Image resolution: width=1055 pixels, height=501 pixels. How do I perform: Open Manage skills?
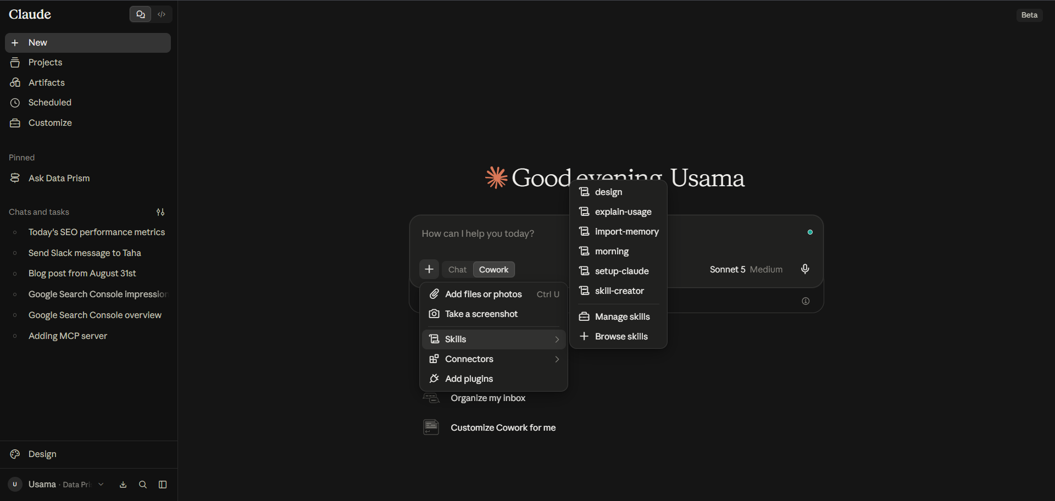pos(618,317)
